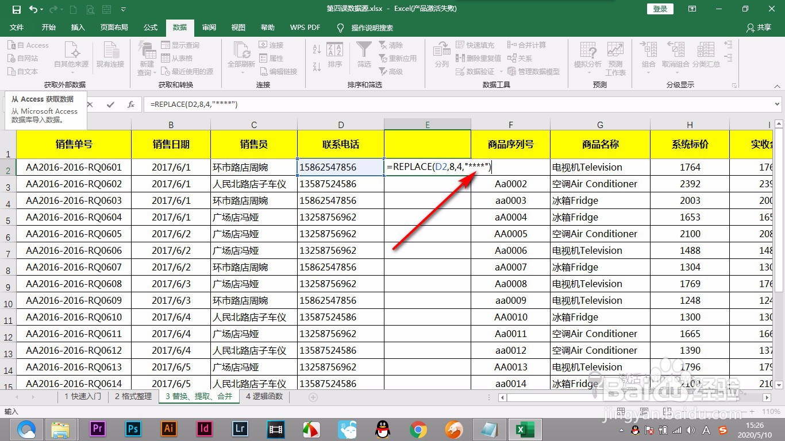Confirm the formula with the check mark button
Viewport: 785px width, 441px height.
[110, 105]
